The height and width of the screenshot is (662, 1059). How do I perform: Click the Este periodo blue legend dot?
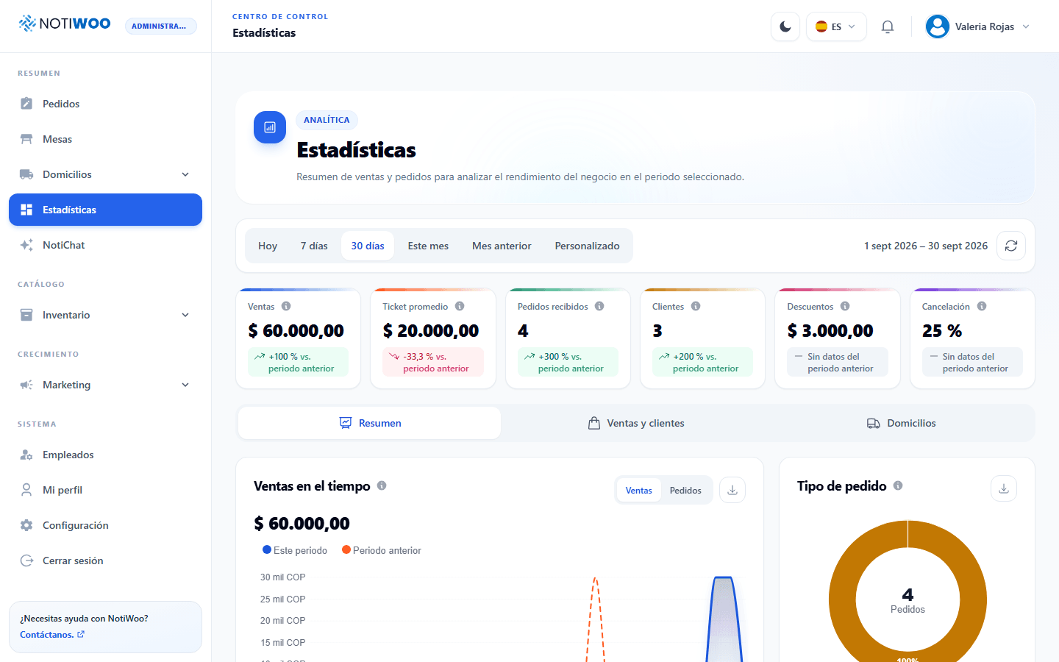tap(267, 549)
